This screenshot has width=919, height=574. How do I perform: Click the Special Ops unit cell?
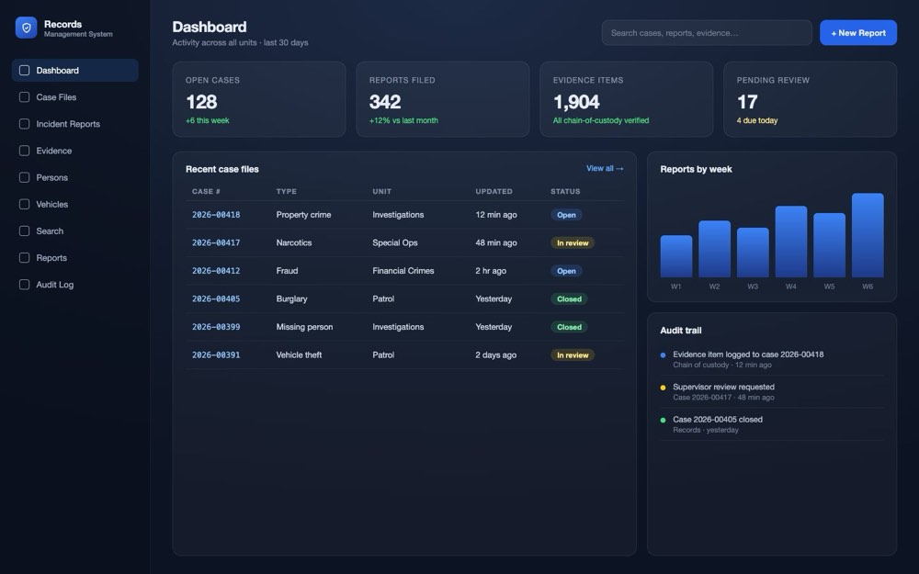pos(395,242)
